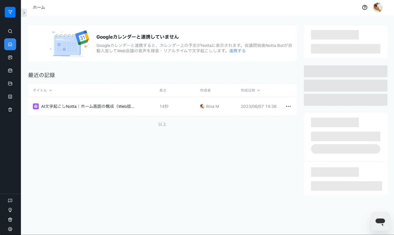394x235 pixels.
Task: Open the calendar-with-pencil icon in sidebar
Action: click(x=10, y=57)
